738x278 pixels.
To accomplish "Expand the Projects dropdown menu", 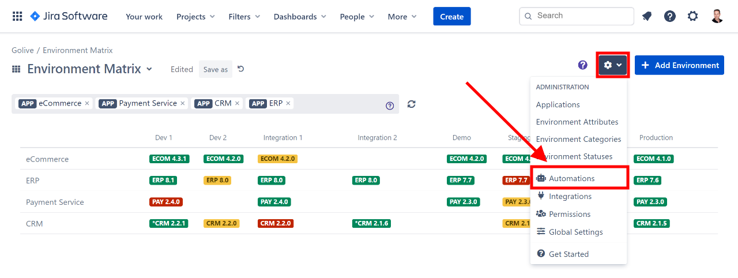I will (195, 17).
